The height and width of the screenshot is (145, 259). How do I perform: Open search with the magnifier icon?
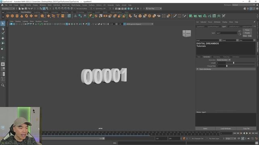pos(3,85)
